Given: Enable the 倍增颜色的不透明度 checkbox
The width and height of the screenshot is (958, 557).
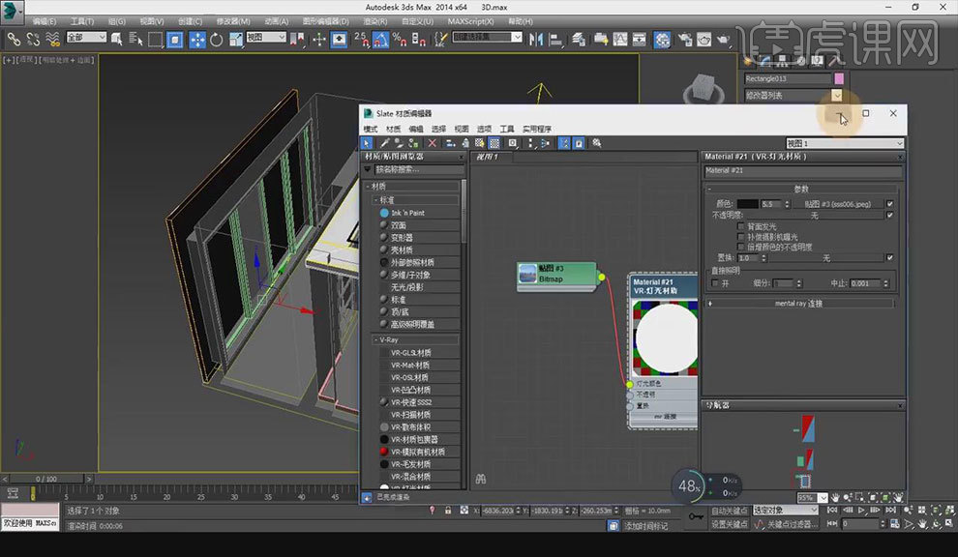Looking at the screenshot, I should tap(741, 247).
